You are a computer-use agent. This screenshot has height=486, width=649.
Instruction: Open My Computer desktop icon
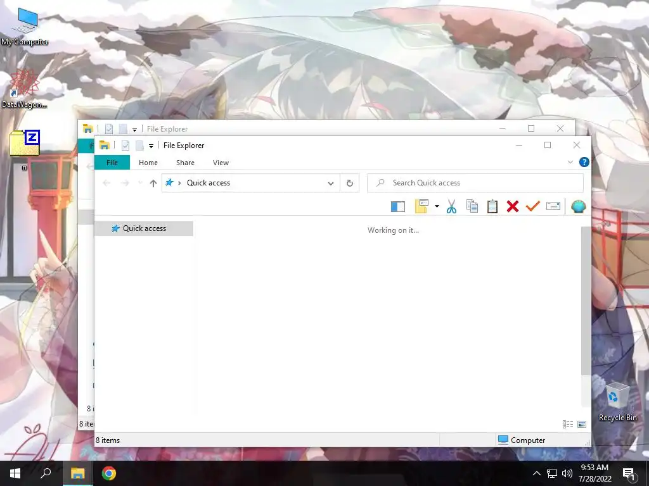click(x=25, y=27)
